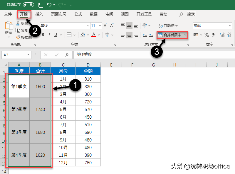Click the increase indent icon
The image size is (235, 174).
(x=152, y=35)
